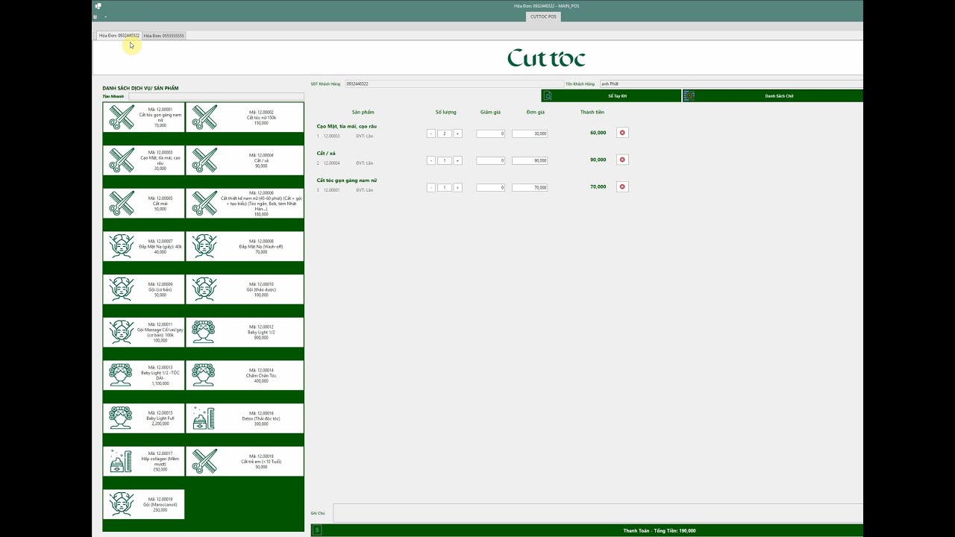Click the Thành tiền value of Cắt tóc gọn gàng row
The image size is (955, 537).
pyautogui.click(x=598, y=186)
